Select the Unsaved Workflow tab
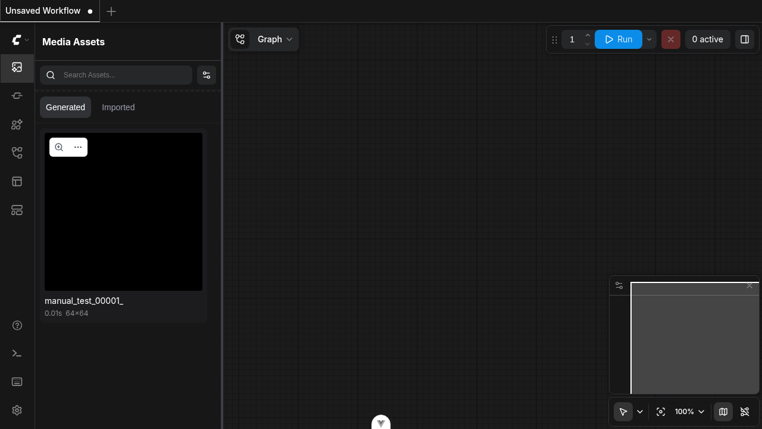The width and height of the screenshot is (762, 429). 43,11
